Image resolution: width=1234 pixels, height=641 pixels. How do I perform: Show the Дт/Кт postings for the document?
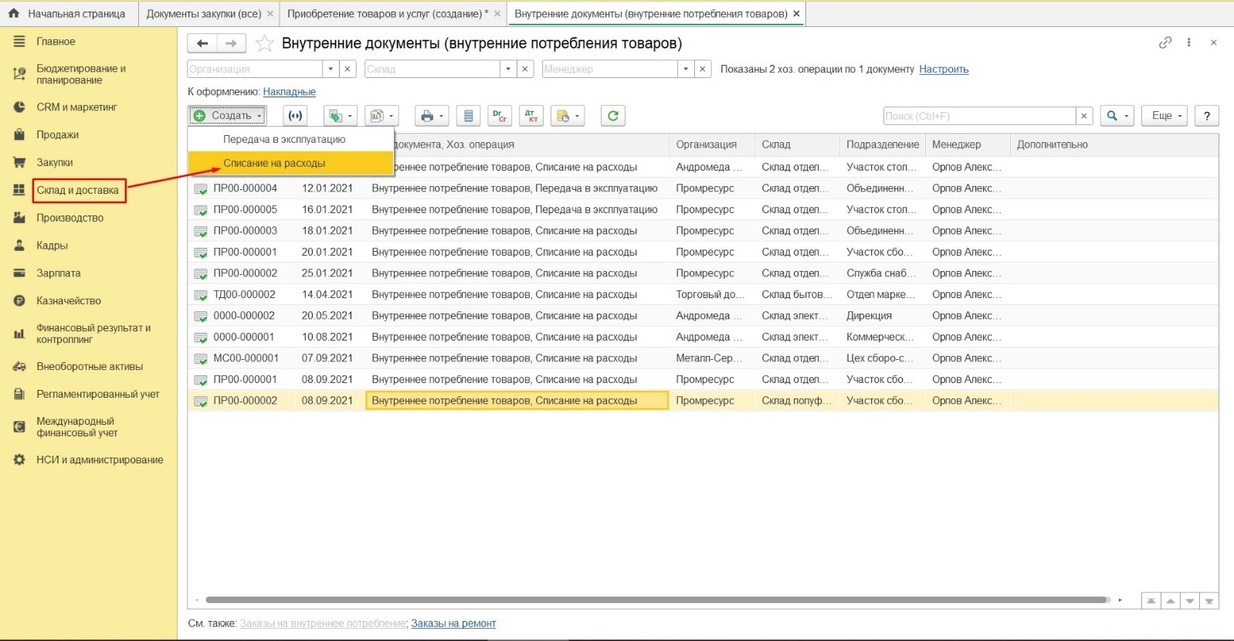(x=531, y=116)
